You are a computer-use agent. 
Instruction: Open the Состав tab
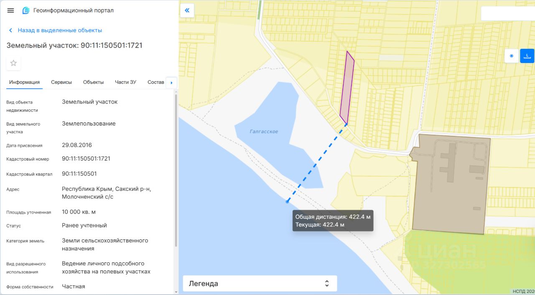tap(155, 82)
